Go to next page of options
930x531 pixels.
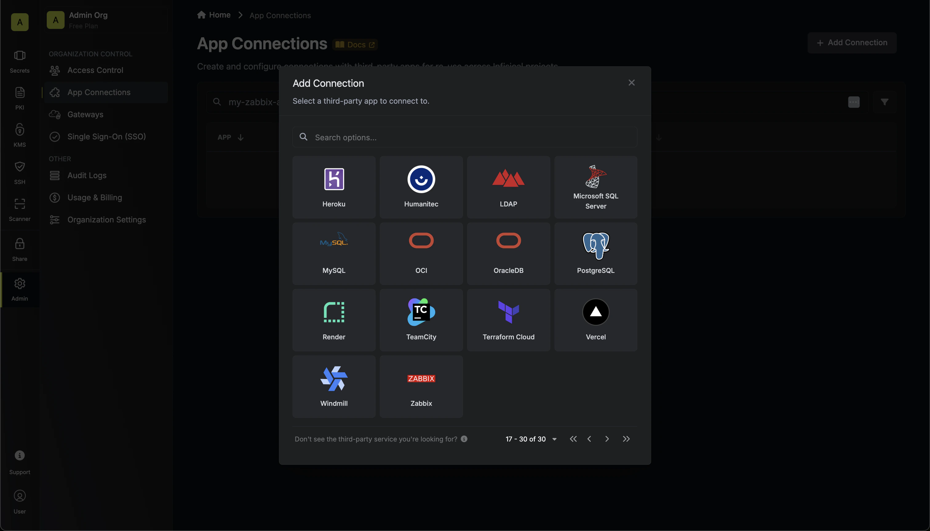point(607,439)
